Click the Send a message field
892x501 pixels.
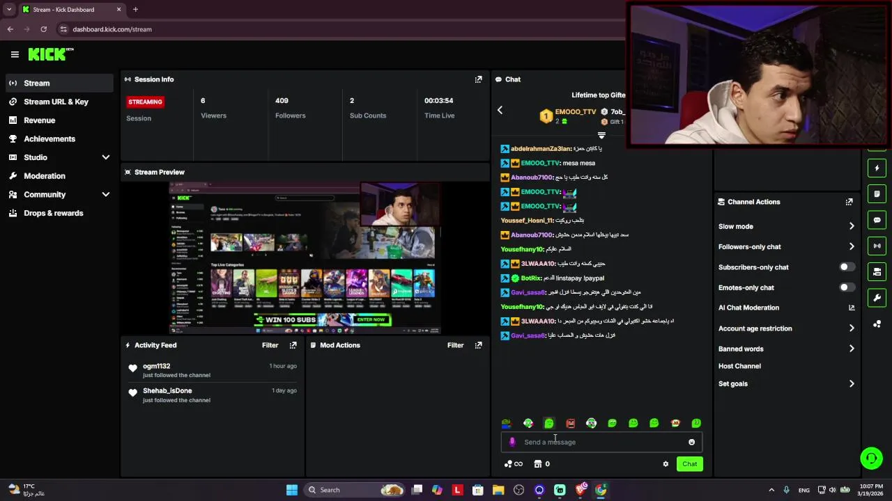[603, 442]
